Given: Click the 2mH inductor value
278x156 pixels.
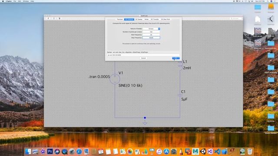Looking at the screenshot, I should pos(187,68).
